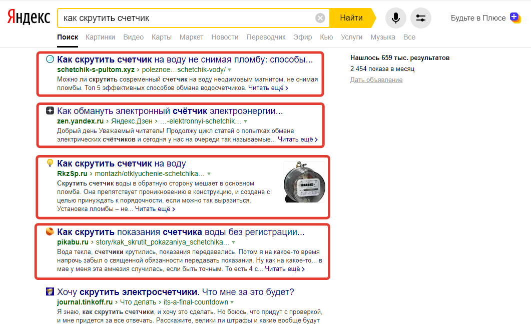Click favicon of schetchik-s-pultom.xyz result

50,59
